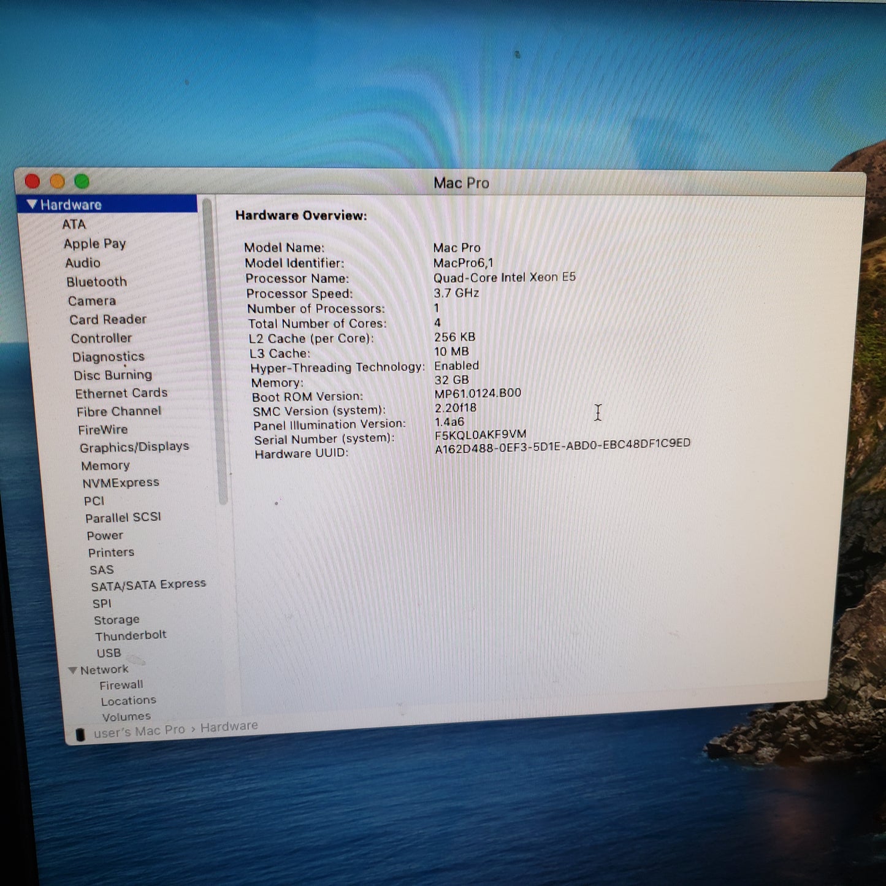Open the Storage section
Image resolution: width=886 pixels, height=886 pixels.
click(116, 620)
